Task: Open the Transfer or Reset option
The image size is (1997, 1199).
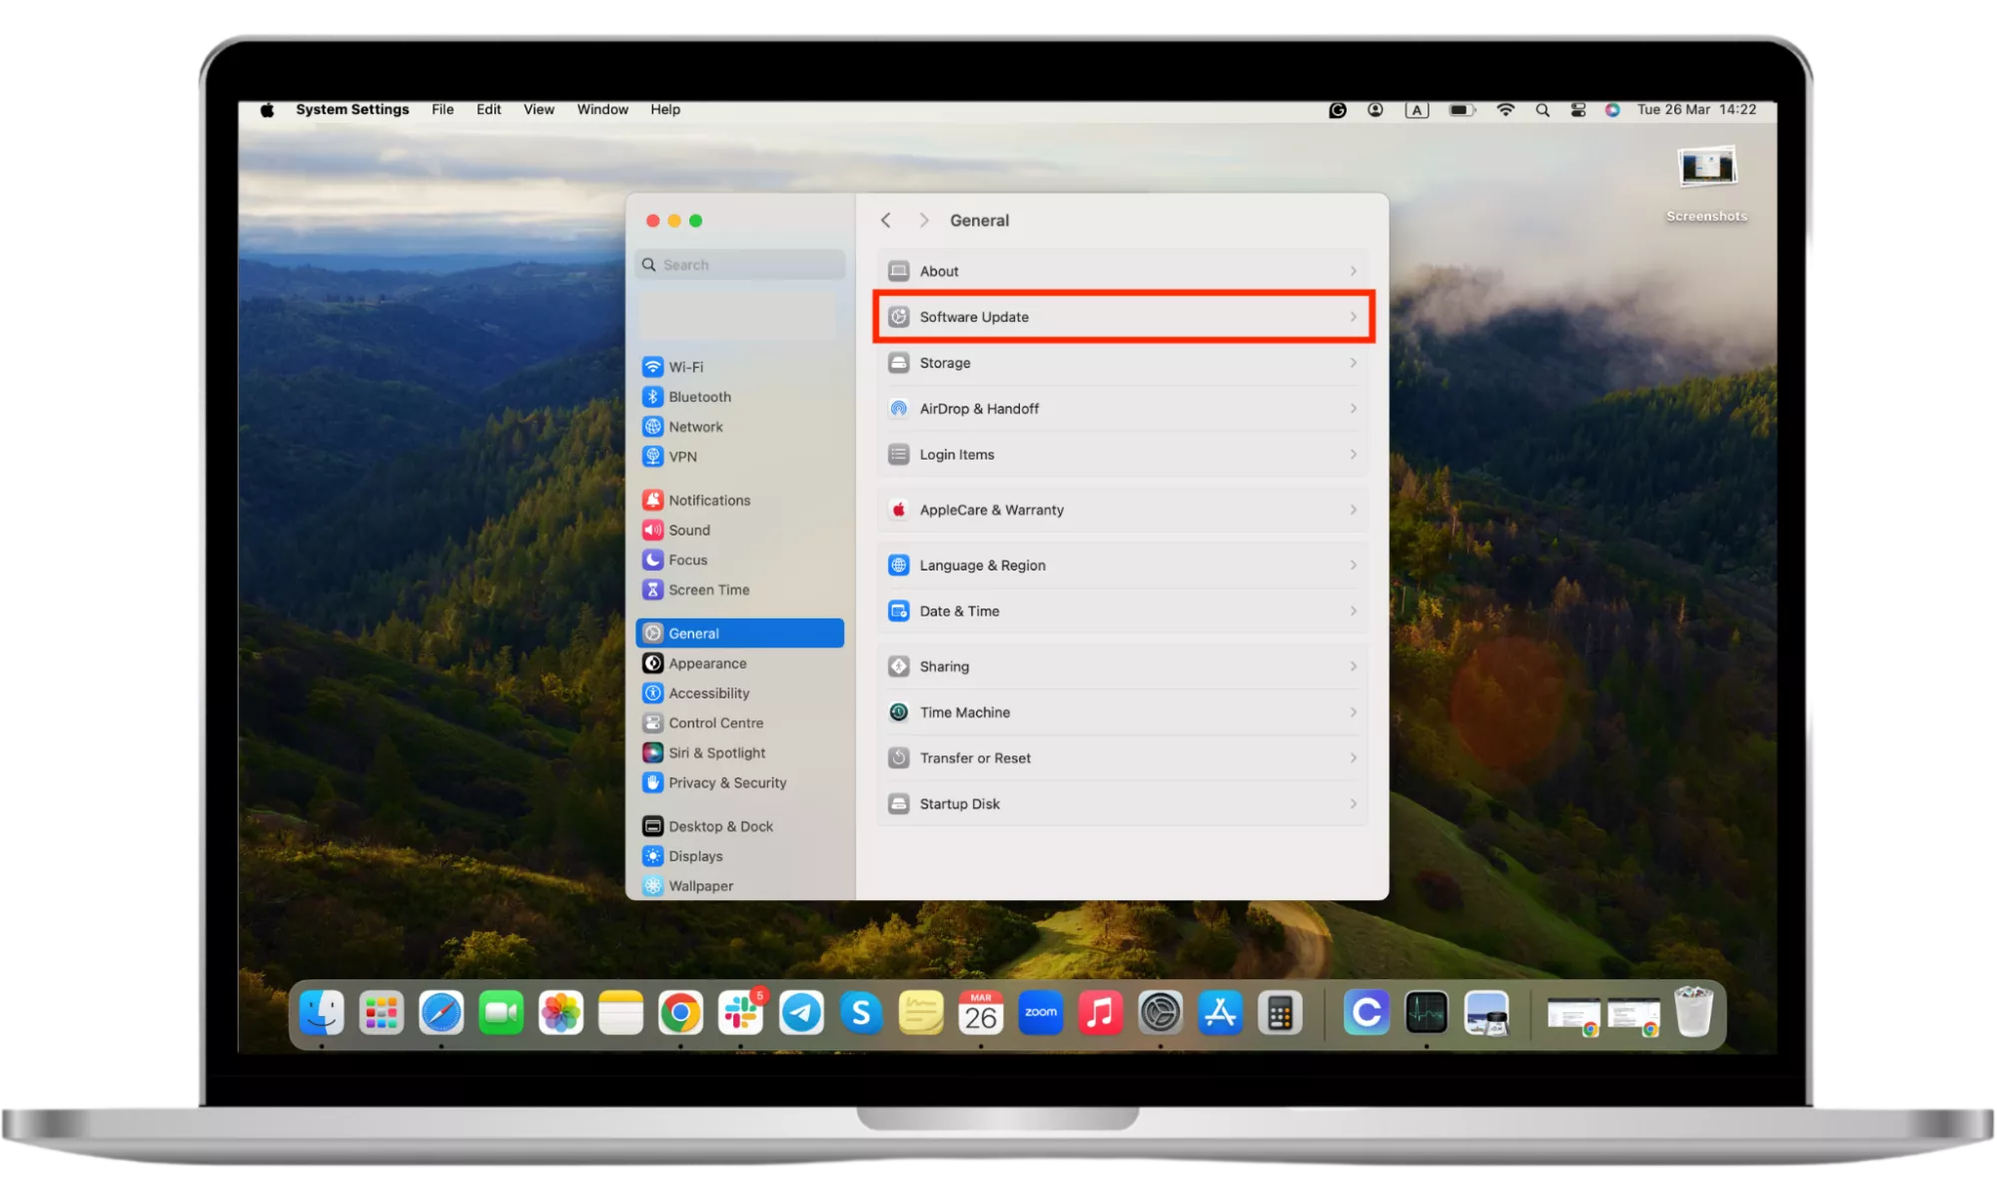Action: click(x=975, y=758)
